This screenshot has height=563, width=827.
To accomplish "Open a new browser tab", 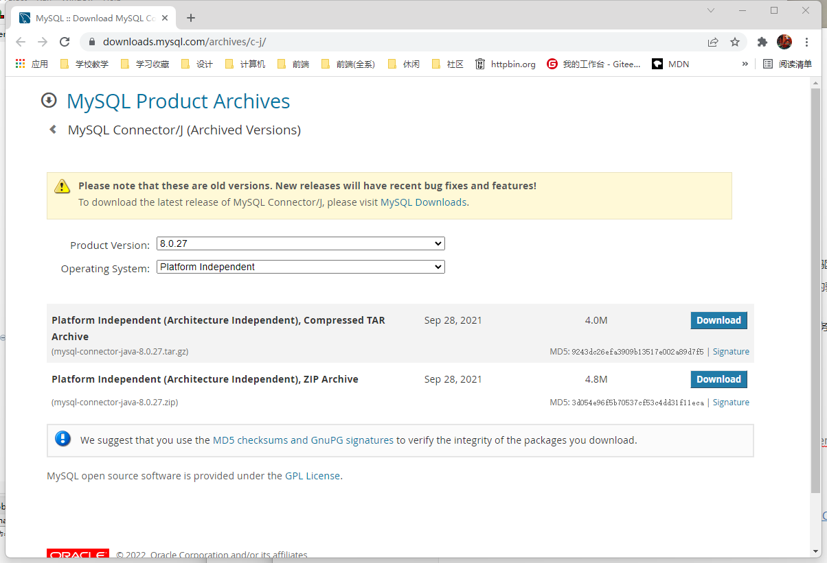I will pos(190,17).
